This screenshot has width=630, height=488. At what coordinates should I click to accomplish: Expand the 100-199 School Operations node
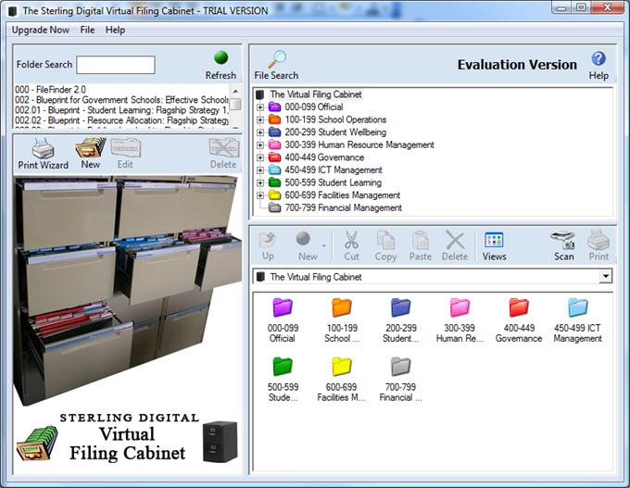pos(260,119)
